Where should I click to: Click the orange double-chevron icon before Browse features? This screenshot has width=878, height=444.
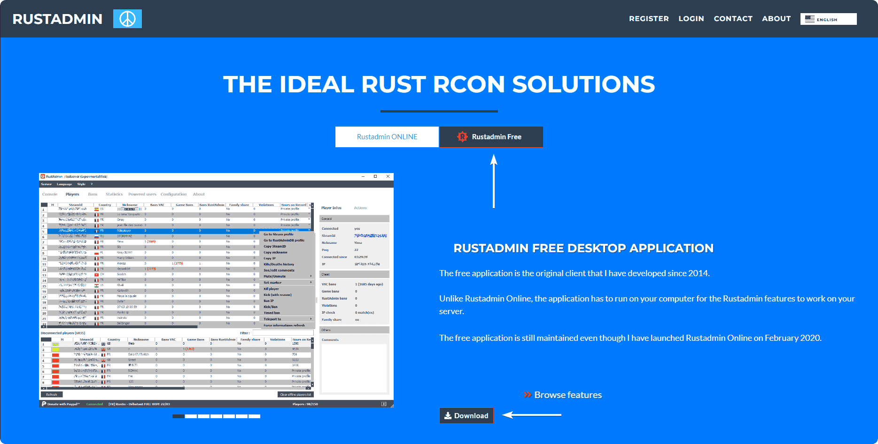pos(527,395)
